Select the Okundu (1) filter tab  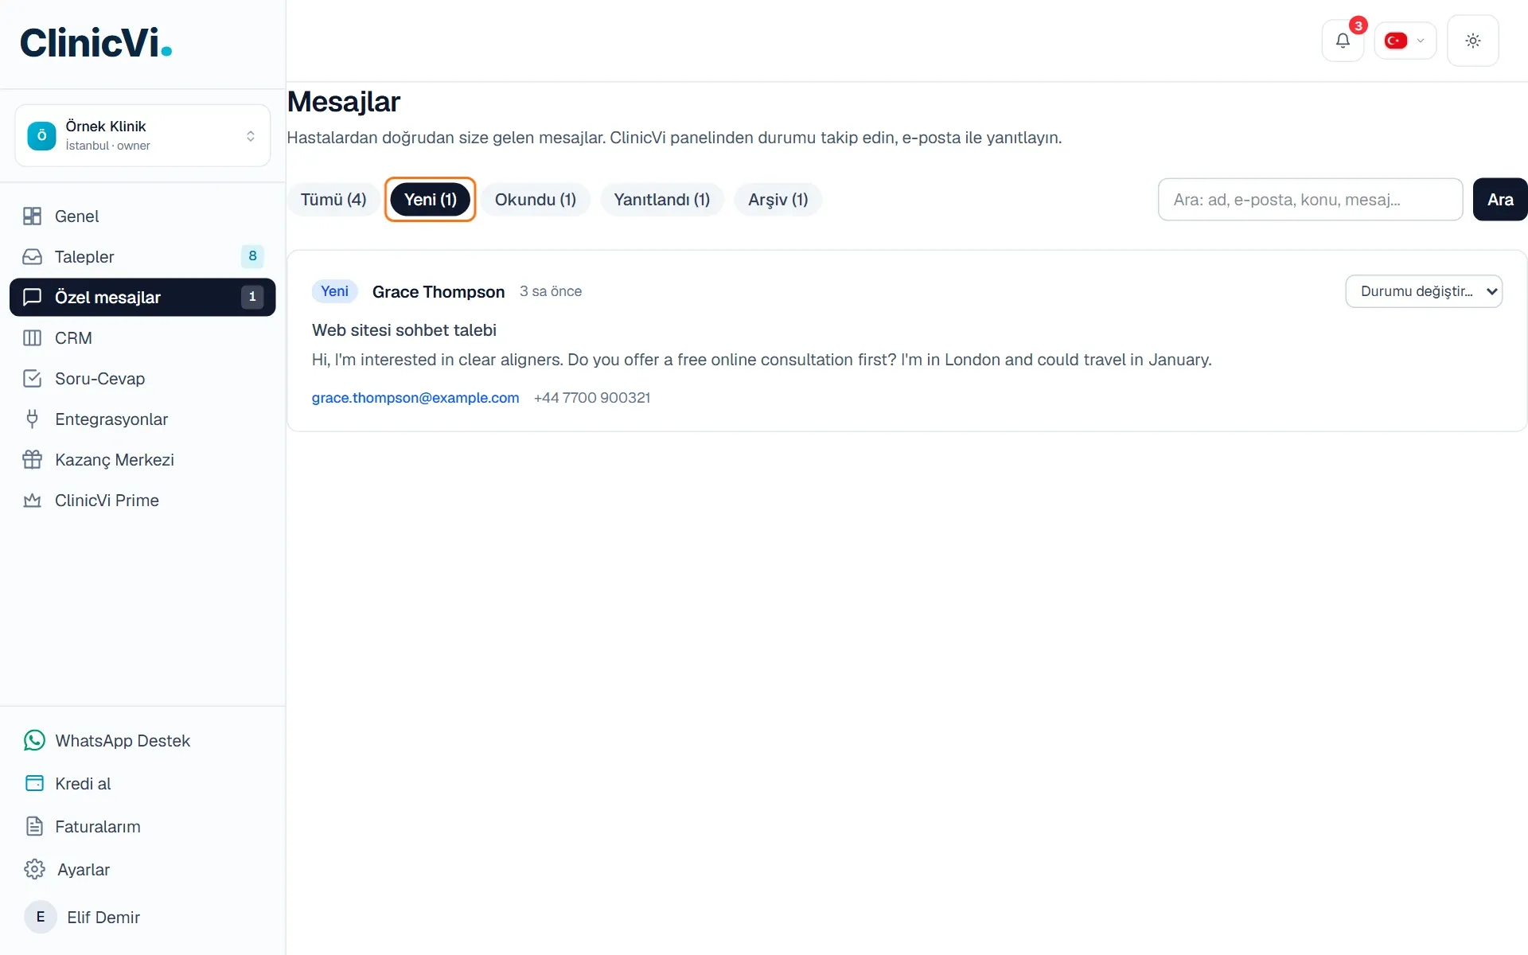point(536,200)
